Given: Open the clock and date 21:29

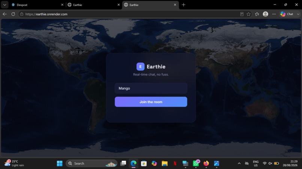Looking at the screenshot, I should coord(290,163).
